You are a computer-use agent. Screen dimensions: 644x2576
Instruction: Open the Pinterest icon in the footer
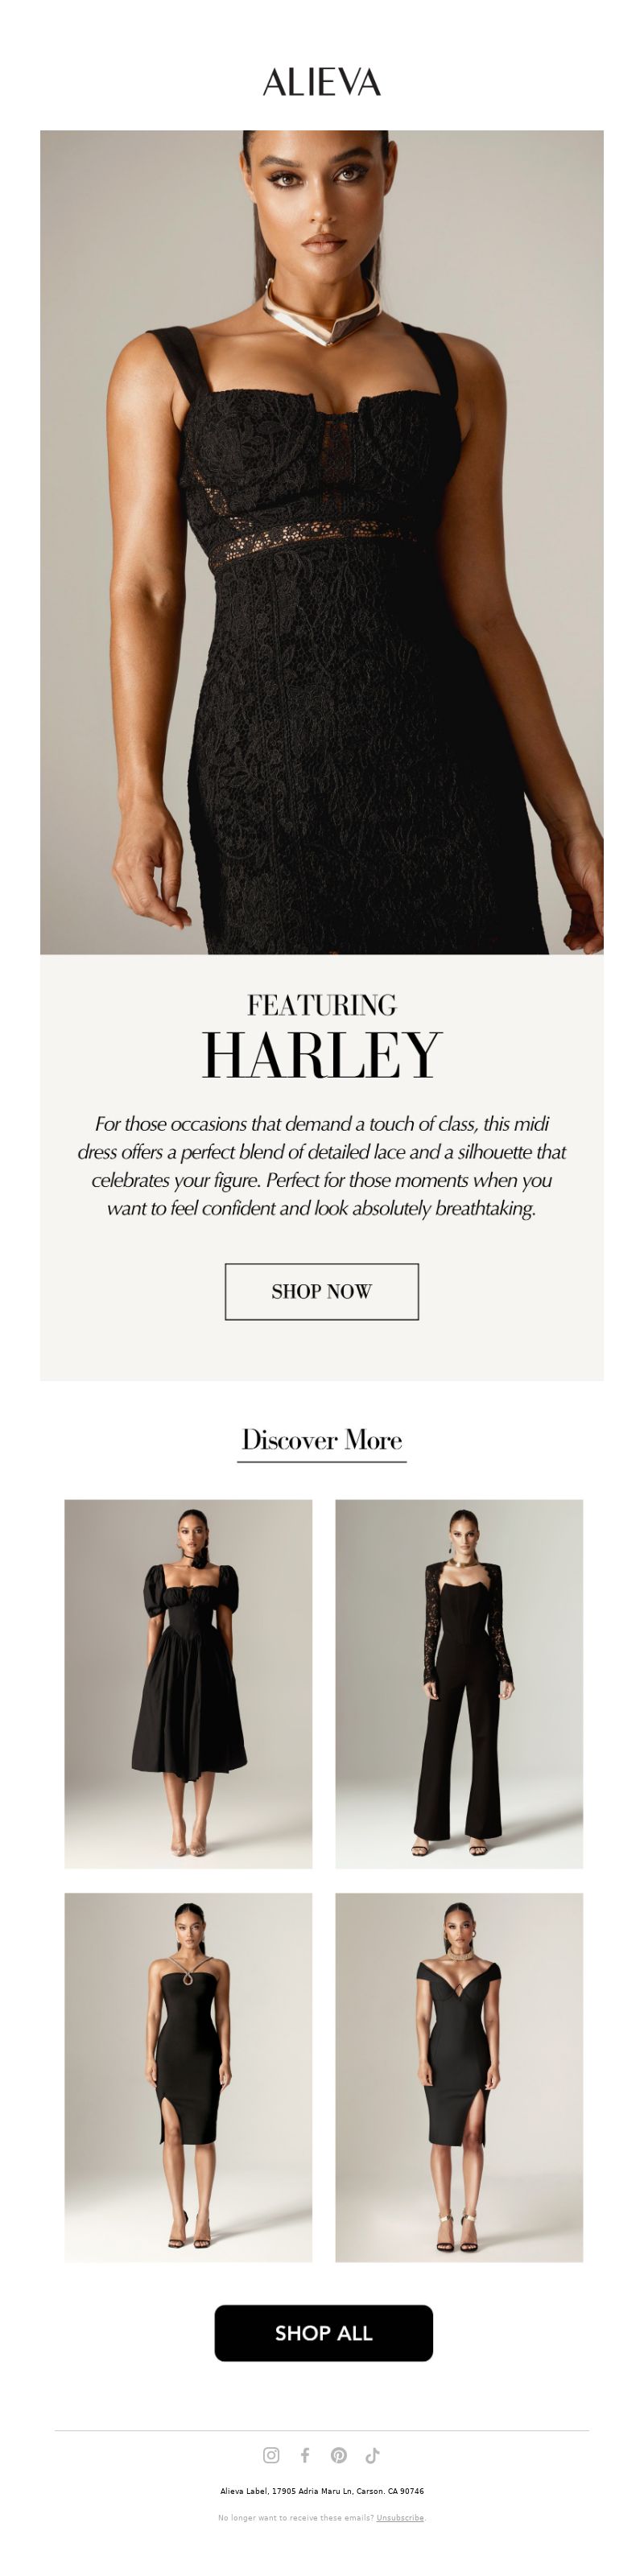pos(339,2455)
